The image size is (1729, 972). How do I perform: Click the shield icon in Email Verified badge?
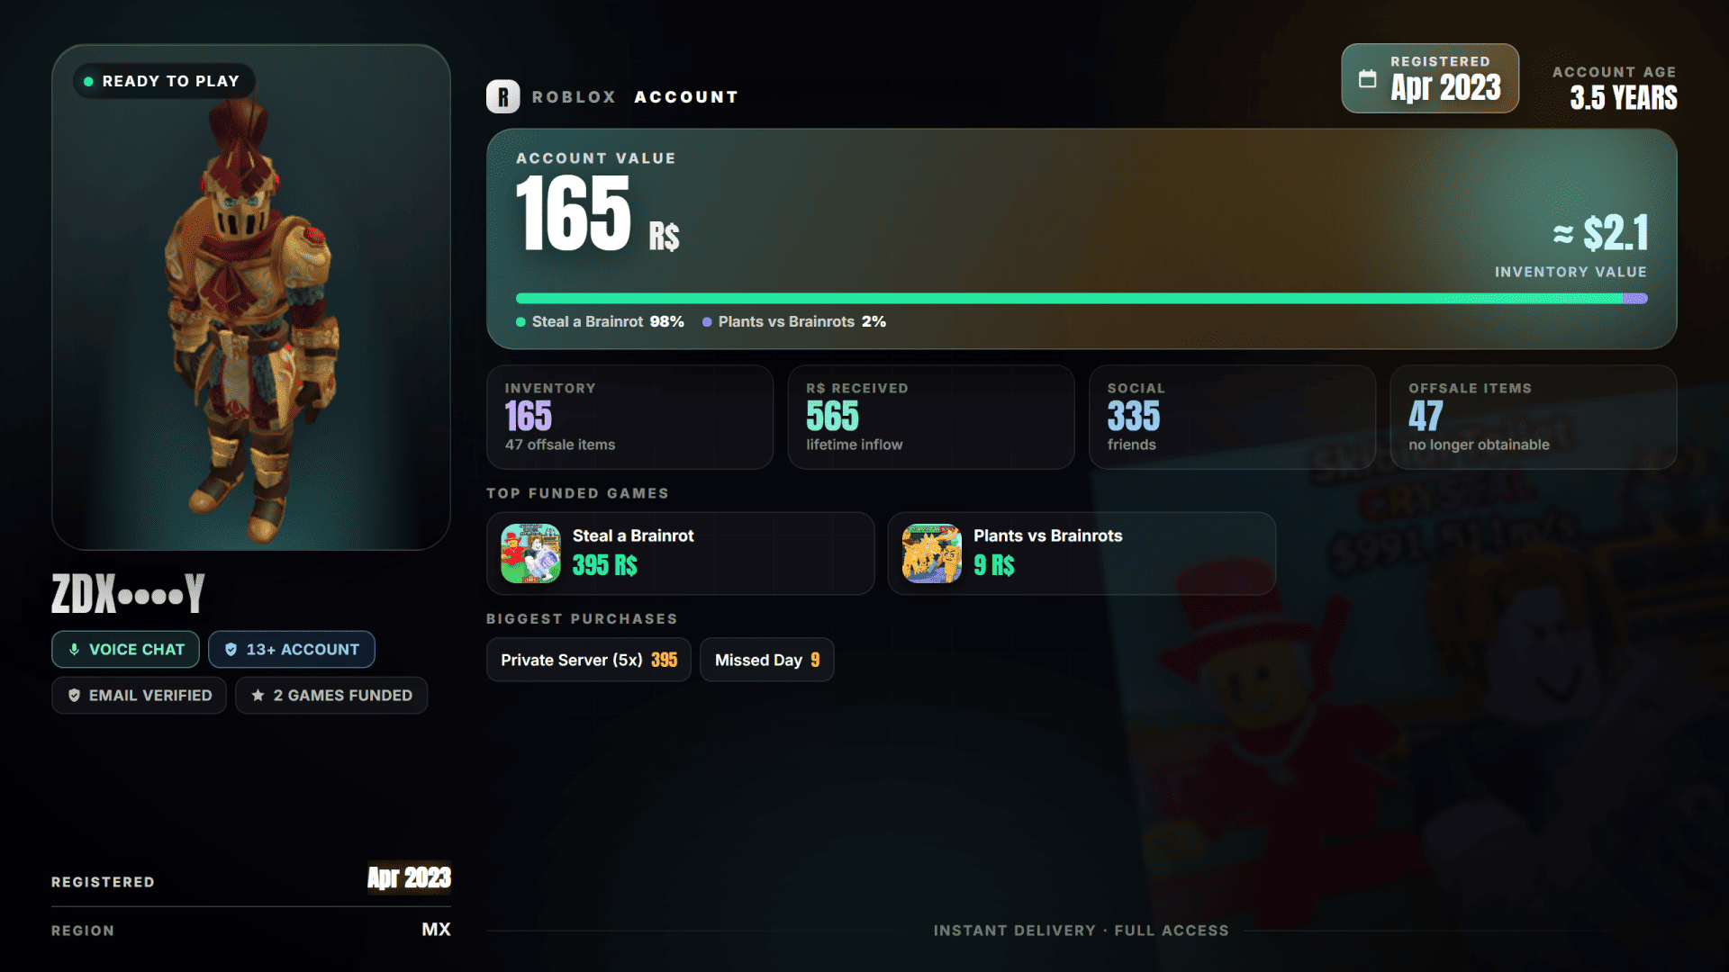(75, 695)
